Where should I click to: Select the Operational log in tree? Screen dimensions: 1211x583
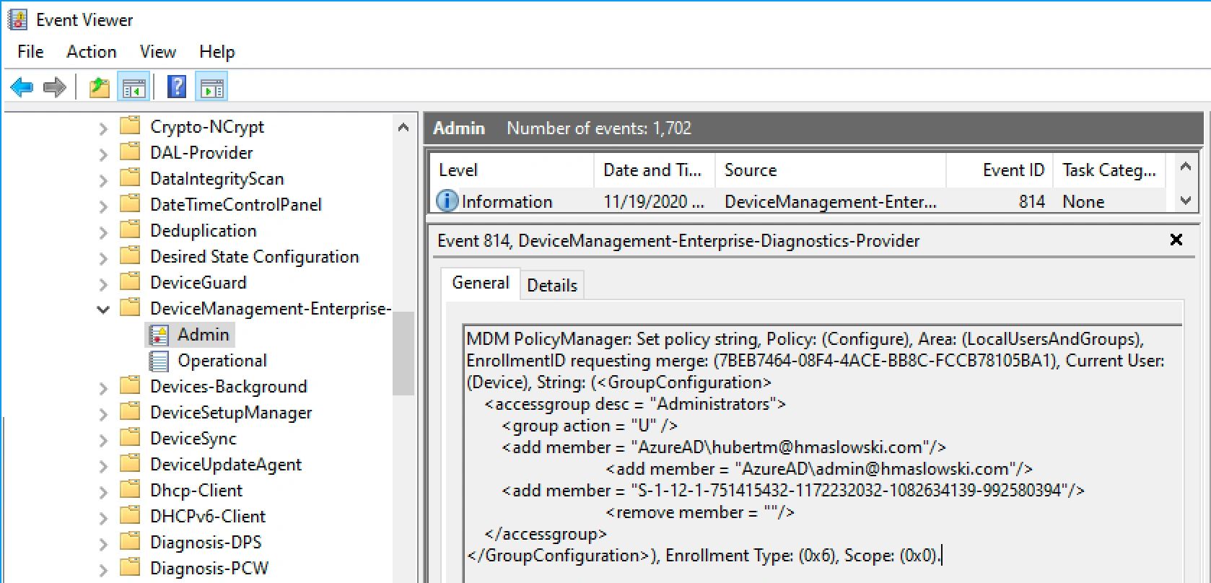222,361
